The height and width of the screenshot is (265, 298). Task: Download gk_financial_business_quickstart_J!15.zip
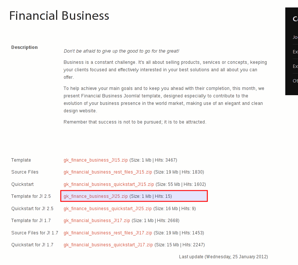pyautogui.click(x=109, y=184)
